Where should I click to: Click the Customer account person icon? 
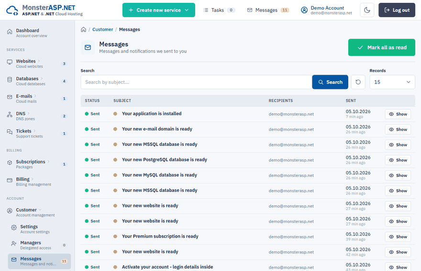[x=10, y=211]
